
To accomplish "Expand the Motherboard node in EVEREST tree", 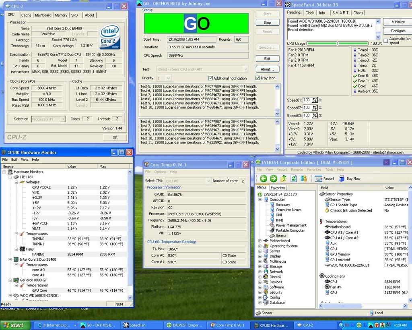I will coord(260,241).
